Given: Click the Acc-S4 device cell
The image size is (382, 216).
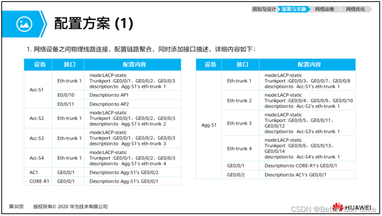Looking at the screenshot, I should [x=38, y=158].
